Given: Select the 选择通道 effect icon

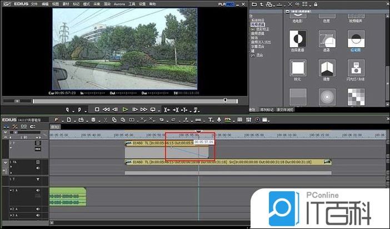Looking at the screenshot, I should click(x=297, y=38).
